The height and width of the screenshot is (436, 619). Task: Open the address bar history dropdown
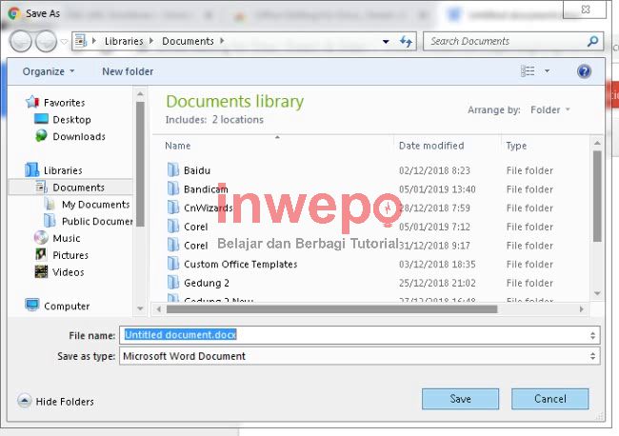386,41
